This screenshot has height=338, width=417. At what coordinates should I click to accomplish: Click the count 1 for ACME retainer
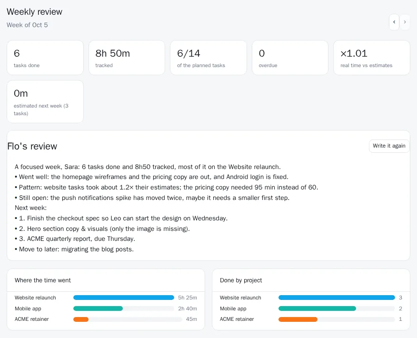pos(400,319)
